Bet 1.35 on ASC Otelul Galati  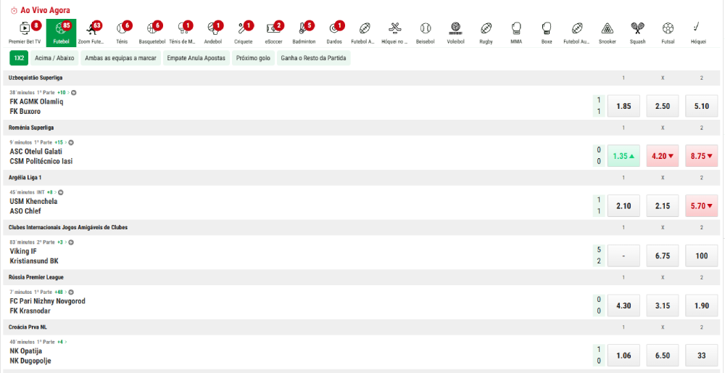623,156
